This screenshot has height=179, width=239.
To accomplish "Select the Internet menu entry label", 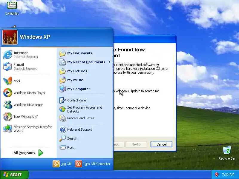I will point(21,53).
